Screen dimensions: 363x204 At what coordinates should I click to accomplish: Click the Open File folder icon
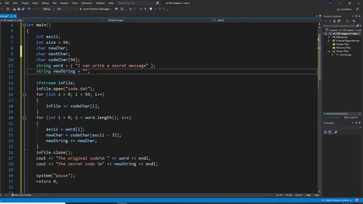14,9
